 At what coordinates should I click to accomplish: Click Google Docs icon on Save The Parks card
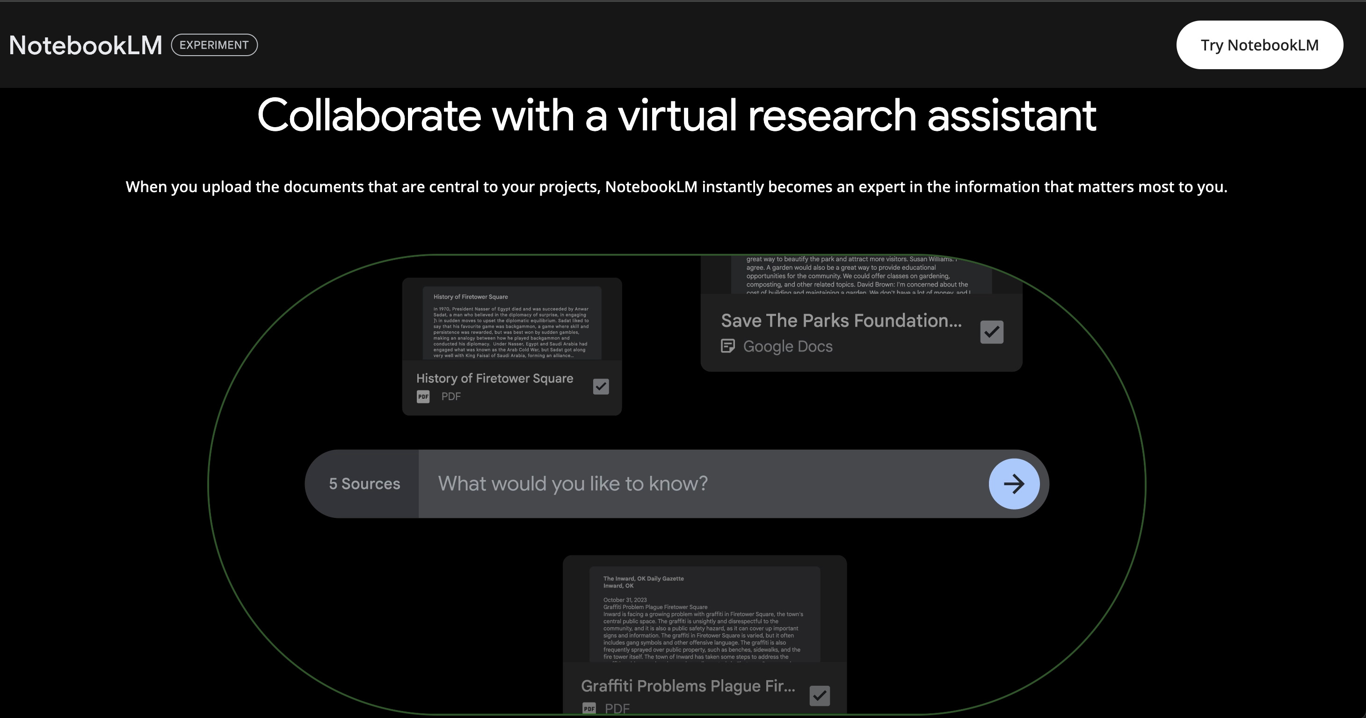click(727, 346)
